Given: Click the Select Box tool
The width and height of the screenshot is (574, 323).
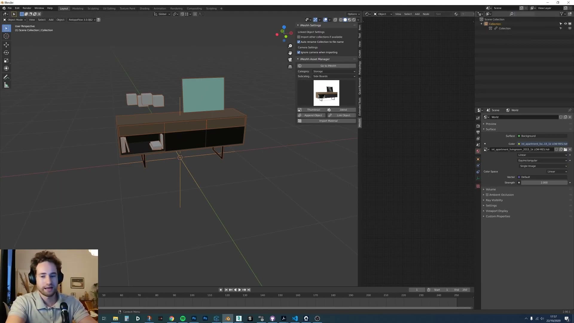Looking at the screenshot, I should coord(6,28).
